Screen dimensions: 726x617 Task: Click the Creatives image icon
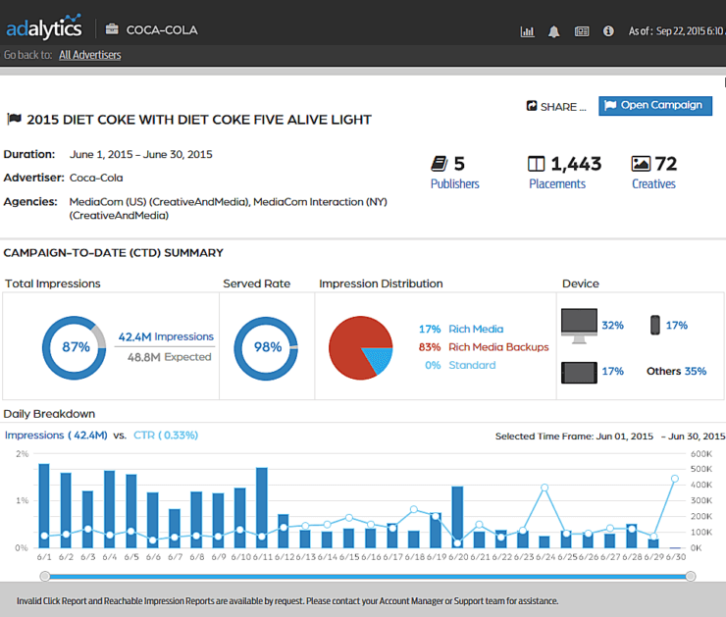pos(641,164)
